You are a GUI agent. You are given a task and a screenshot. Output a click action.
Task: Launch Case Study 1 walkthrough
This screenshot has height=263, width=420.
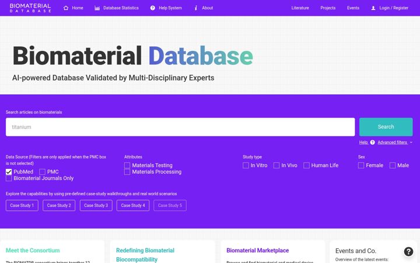[x=22, y=206]
